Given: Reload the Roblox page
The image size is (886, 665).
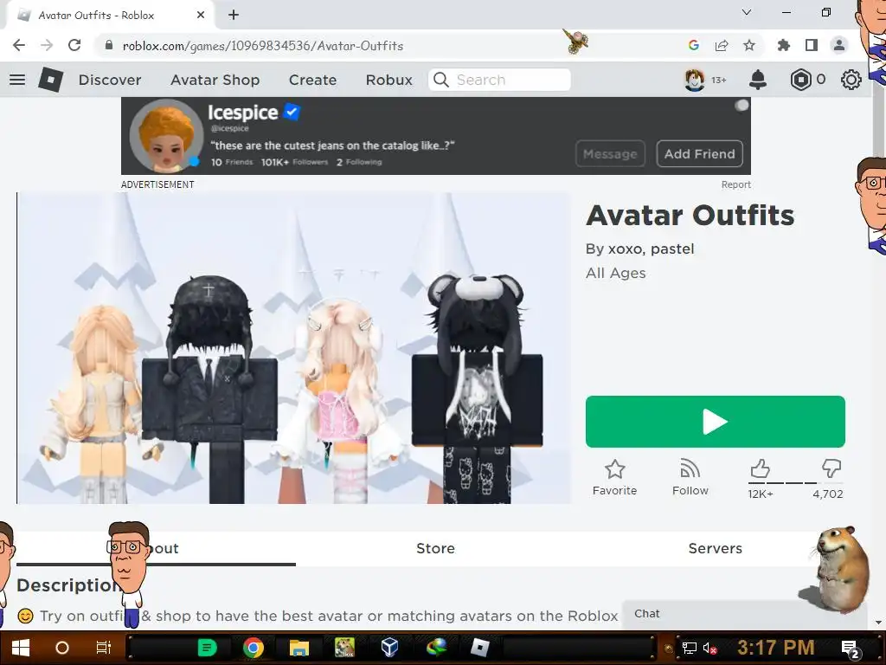Looking at the screenshot, I should point(74,45).
